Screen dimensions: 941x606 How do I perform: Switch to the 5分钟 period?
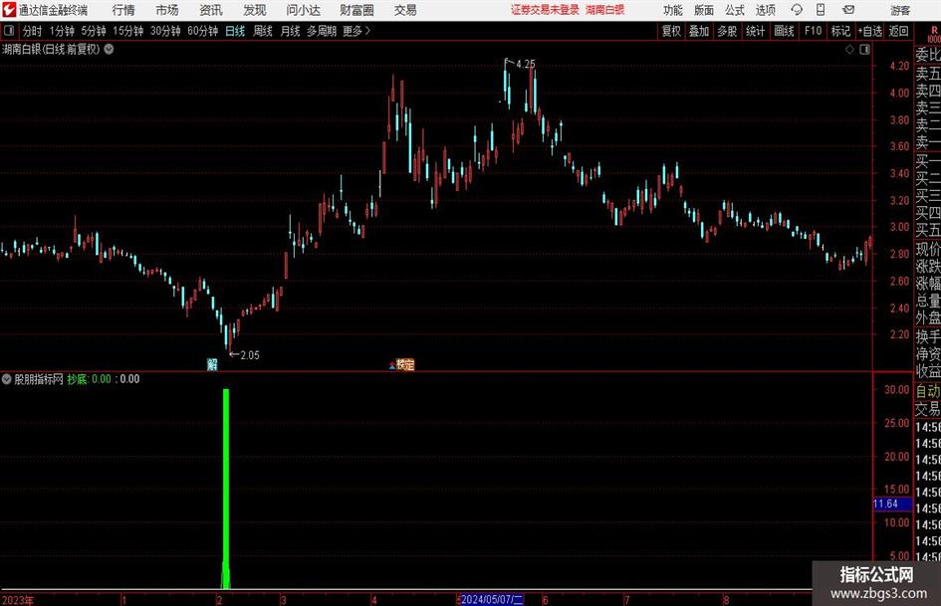(x=93, y=31)
